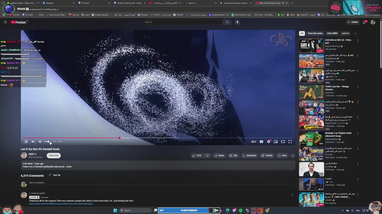Open YouTube hamburger guide menu
Image resolution: width=382 pixels, height=214 pixels.
[5, 22]
